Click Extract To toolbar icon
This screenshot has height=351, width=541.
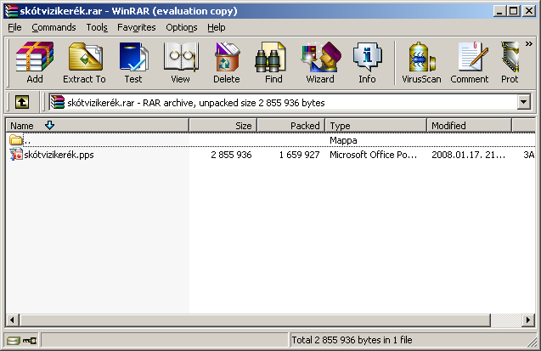(85, 62)
